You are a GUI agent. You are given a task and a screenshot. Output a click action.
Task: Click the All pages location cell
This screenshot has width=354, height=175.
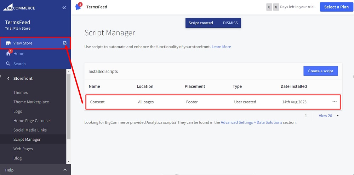146,102
